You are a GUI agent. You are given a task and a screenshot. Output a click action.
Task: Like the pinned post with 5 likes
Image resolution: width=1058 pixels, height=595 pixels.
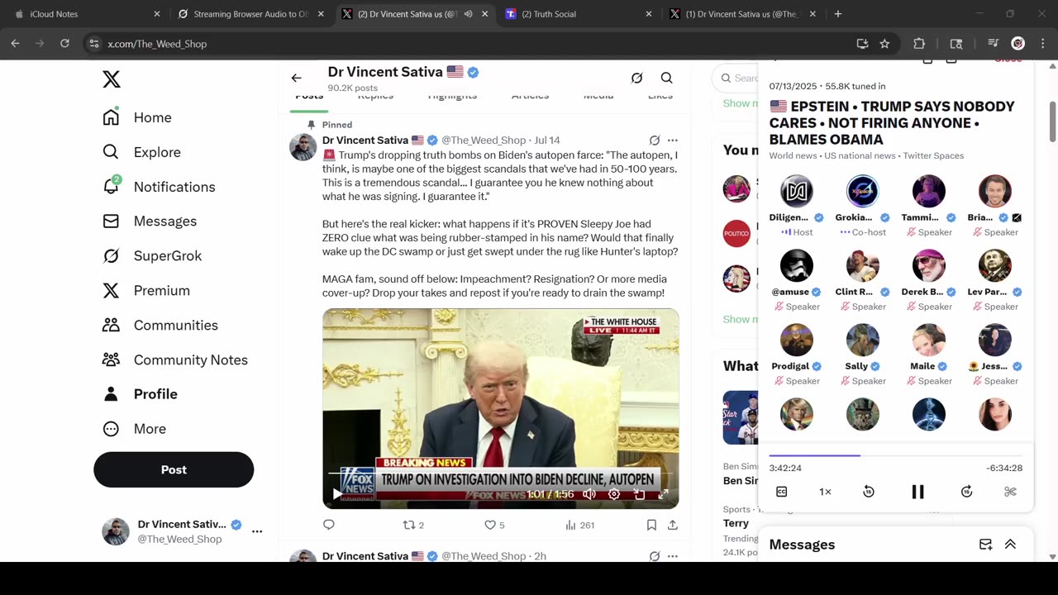click(494, 525)
